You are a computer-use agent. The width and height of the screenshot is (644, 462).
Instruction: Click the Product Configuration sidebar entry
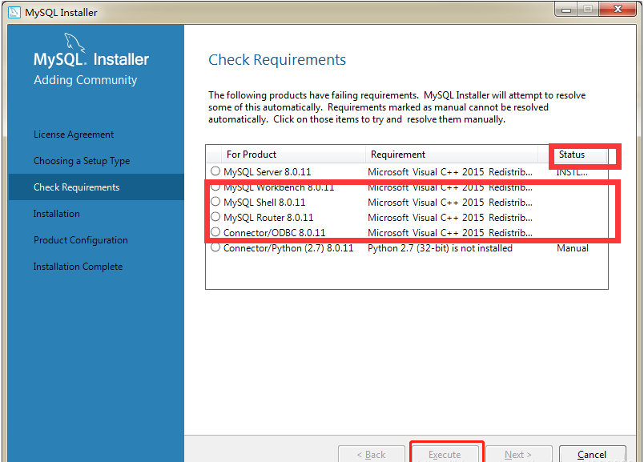coord(80,239)
